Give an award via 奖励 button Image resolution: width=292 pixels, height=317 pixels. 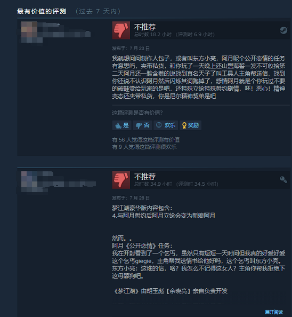[190, 125]
